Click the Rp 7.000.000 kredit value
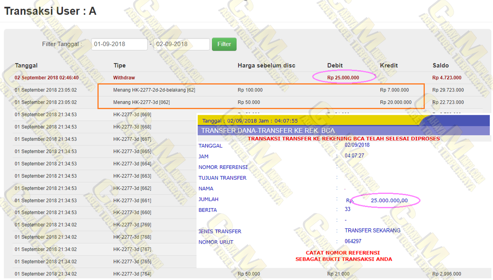Image resolution: width=493 pixels, height=280 pixels. coord(394,90)
